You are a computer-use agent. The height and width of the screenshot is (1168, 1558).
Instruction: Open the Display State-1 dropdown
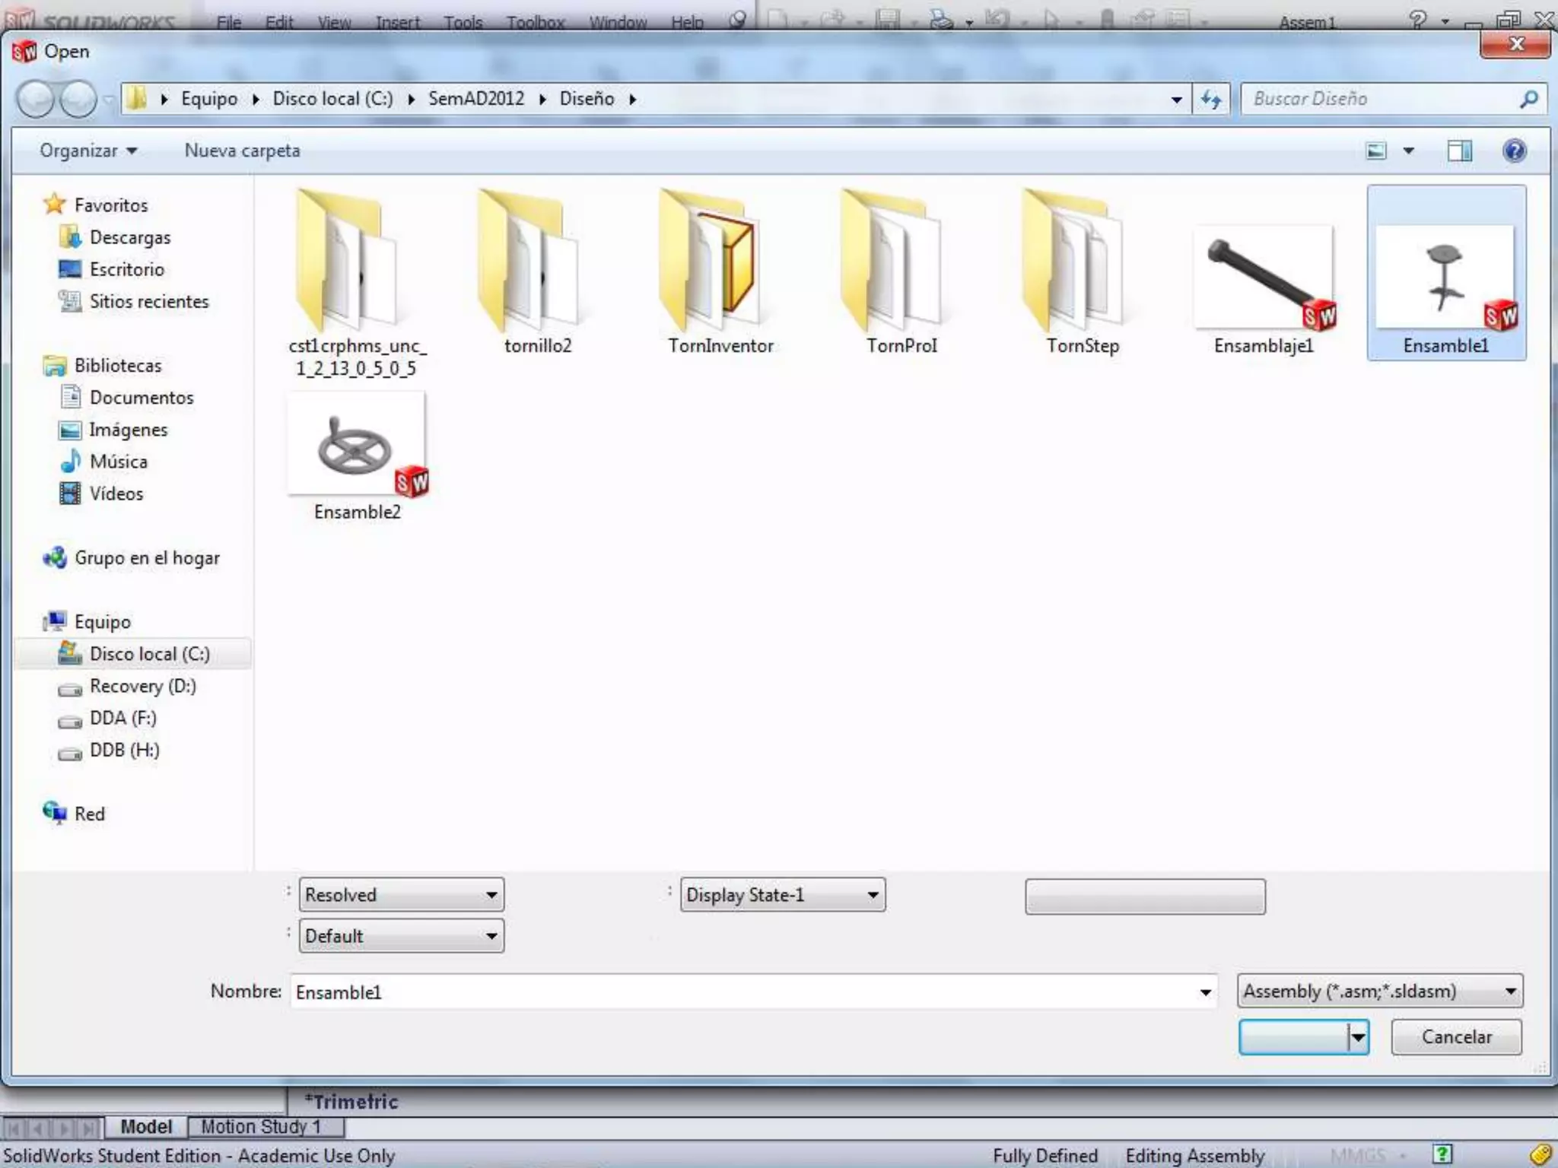873,895
